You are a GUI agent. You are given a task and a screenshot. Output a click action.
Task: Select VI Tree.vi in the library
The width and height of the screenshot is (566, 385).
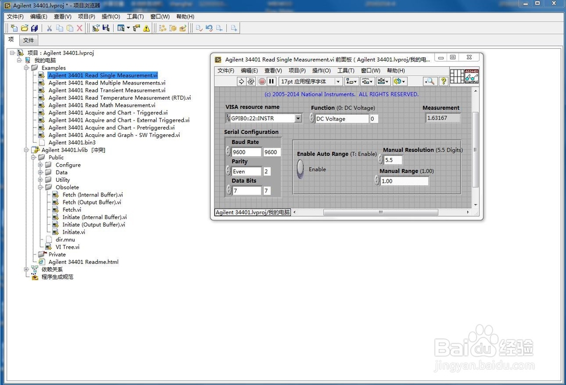[67, 247]
